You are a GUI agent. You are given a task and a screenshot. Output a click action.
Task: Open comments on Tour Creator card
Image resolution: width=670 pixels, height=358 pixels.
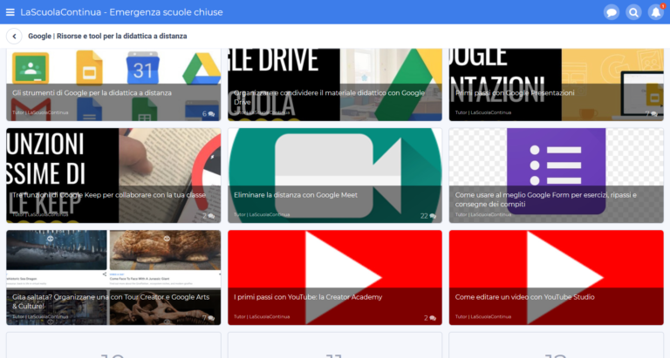pyautogui.click(x=209, y=318)
